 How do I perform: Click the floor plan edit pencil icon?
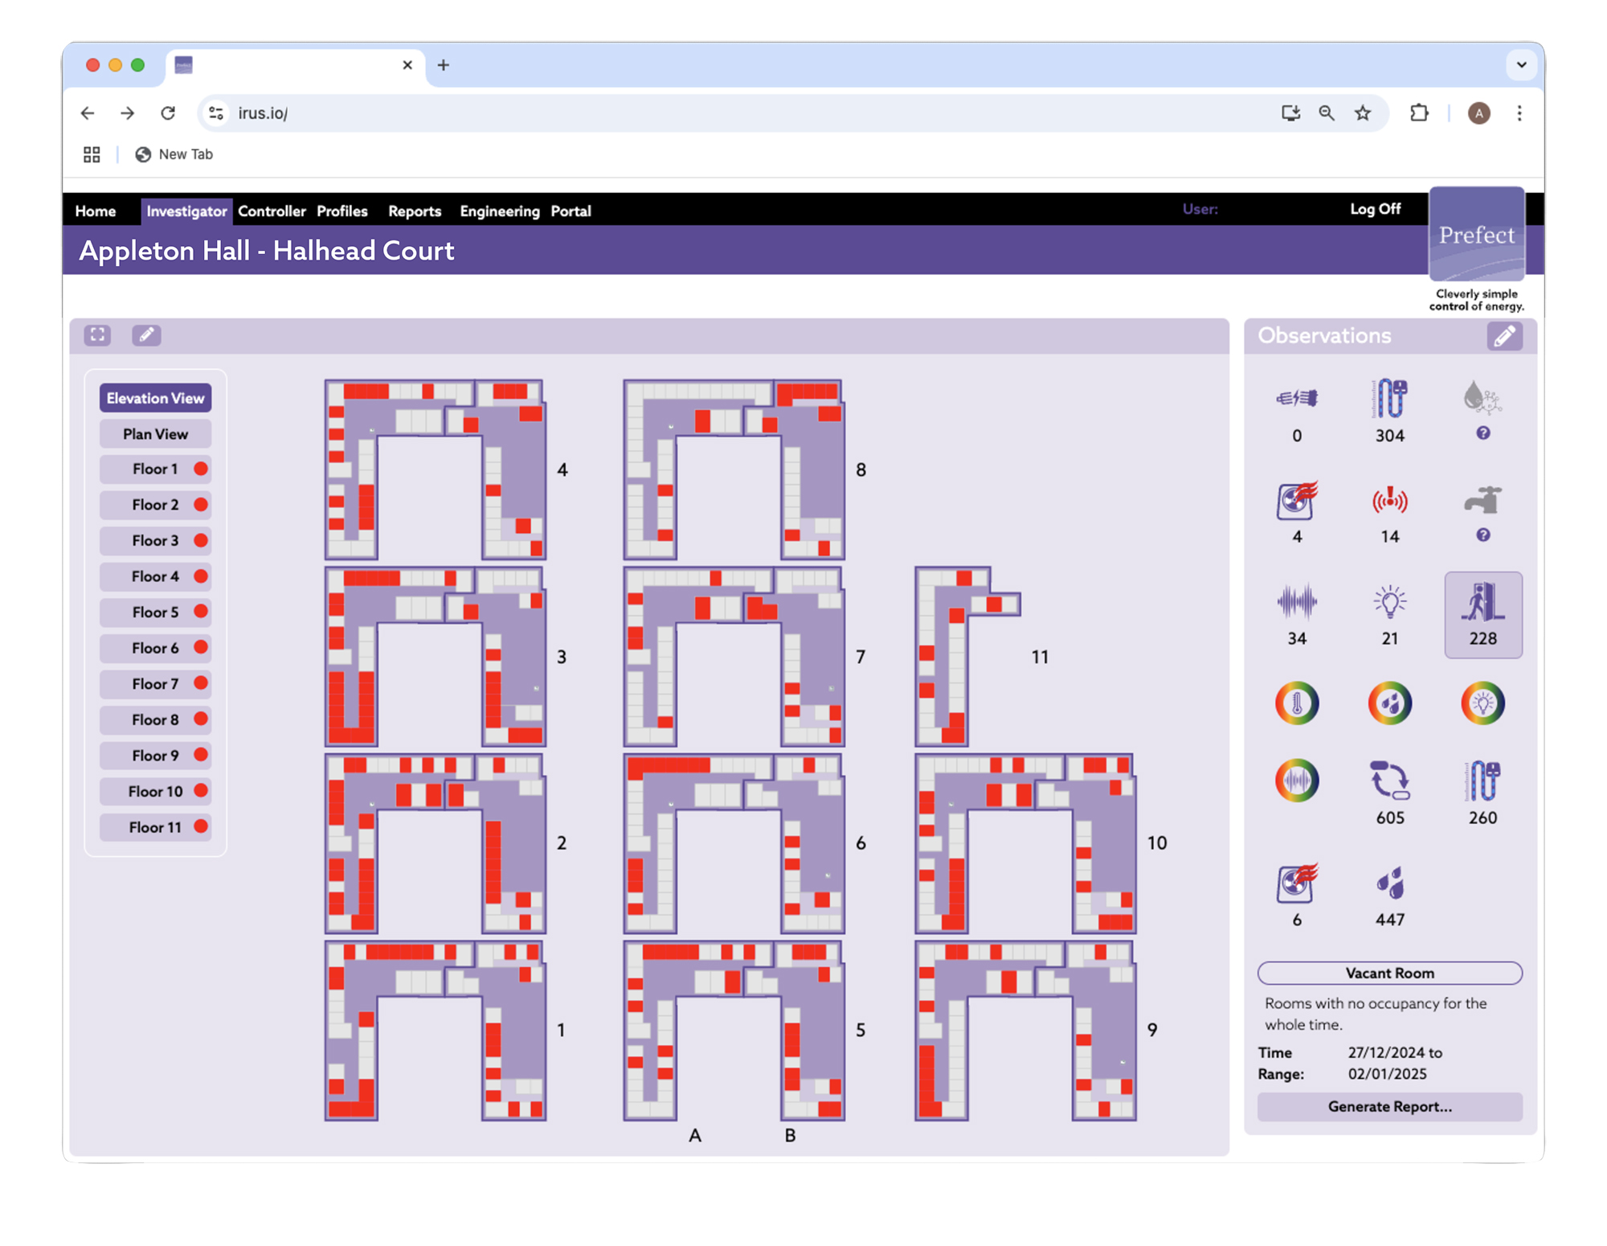(146, 335)
